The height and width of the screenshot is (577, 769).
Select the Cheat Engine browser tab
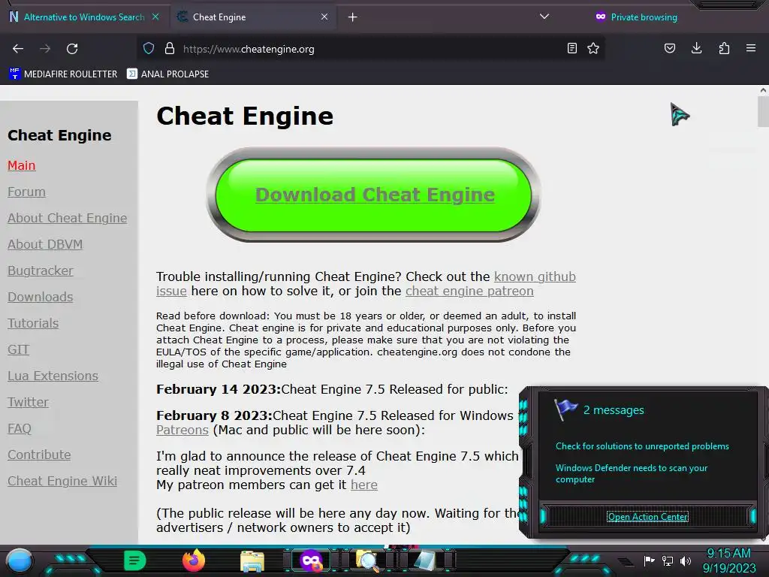click(x=252, y=17)
